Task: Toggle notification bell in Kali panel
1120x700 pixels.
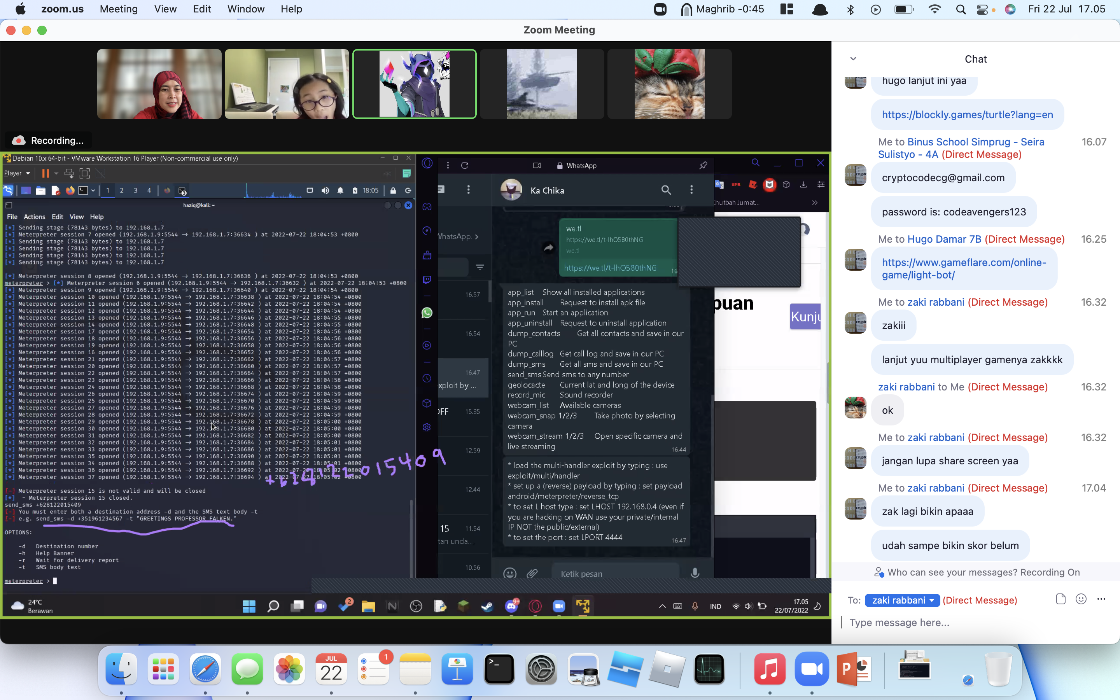Action: pyautogui.click(x=340, y=190)
